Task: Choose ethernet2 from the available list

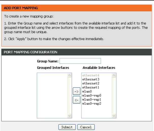Action: pos(91,83)
